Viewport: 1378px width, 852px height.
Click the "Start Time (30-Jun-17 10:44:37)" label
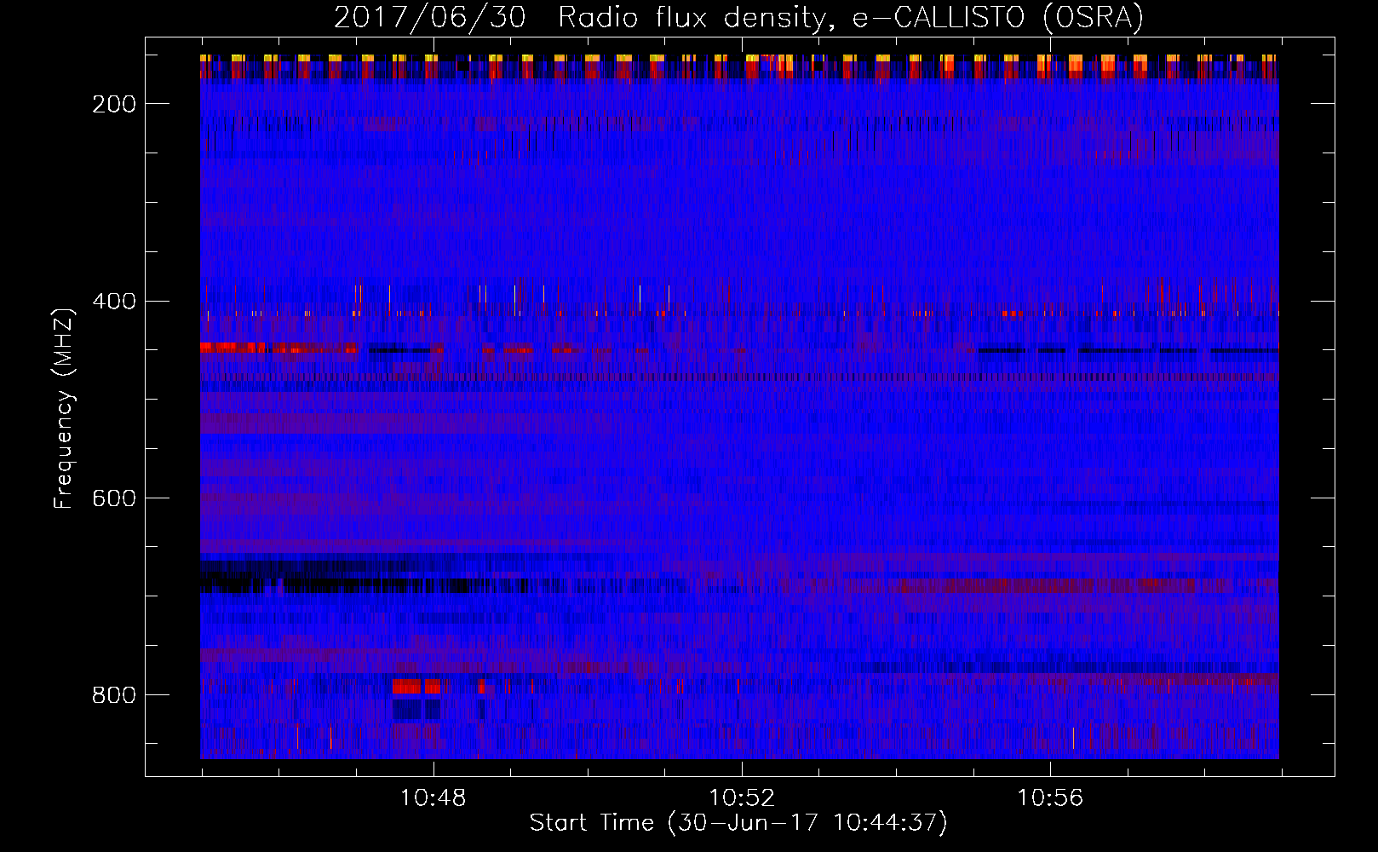click(x=738, y=823)
